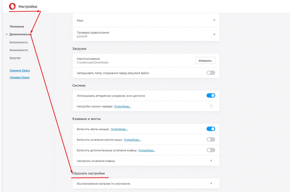This screenshot has height=192, width=290.
Task: Expand Проверка правописания chevron
Action: [x=214, y=34]
